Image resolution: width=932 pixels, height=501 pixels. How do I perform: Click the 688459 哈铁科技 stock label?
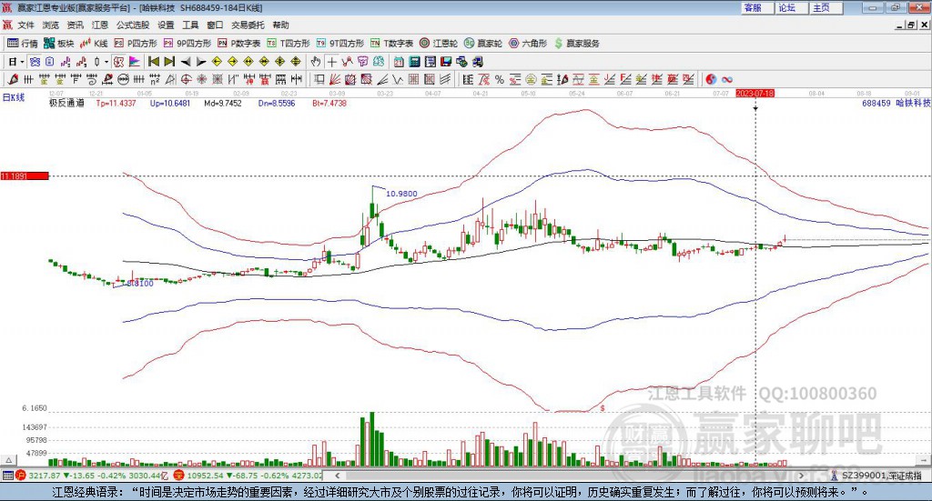pyautogui.click(x=896, y=103)
